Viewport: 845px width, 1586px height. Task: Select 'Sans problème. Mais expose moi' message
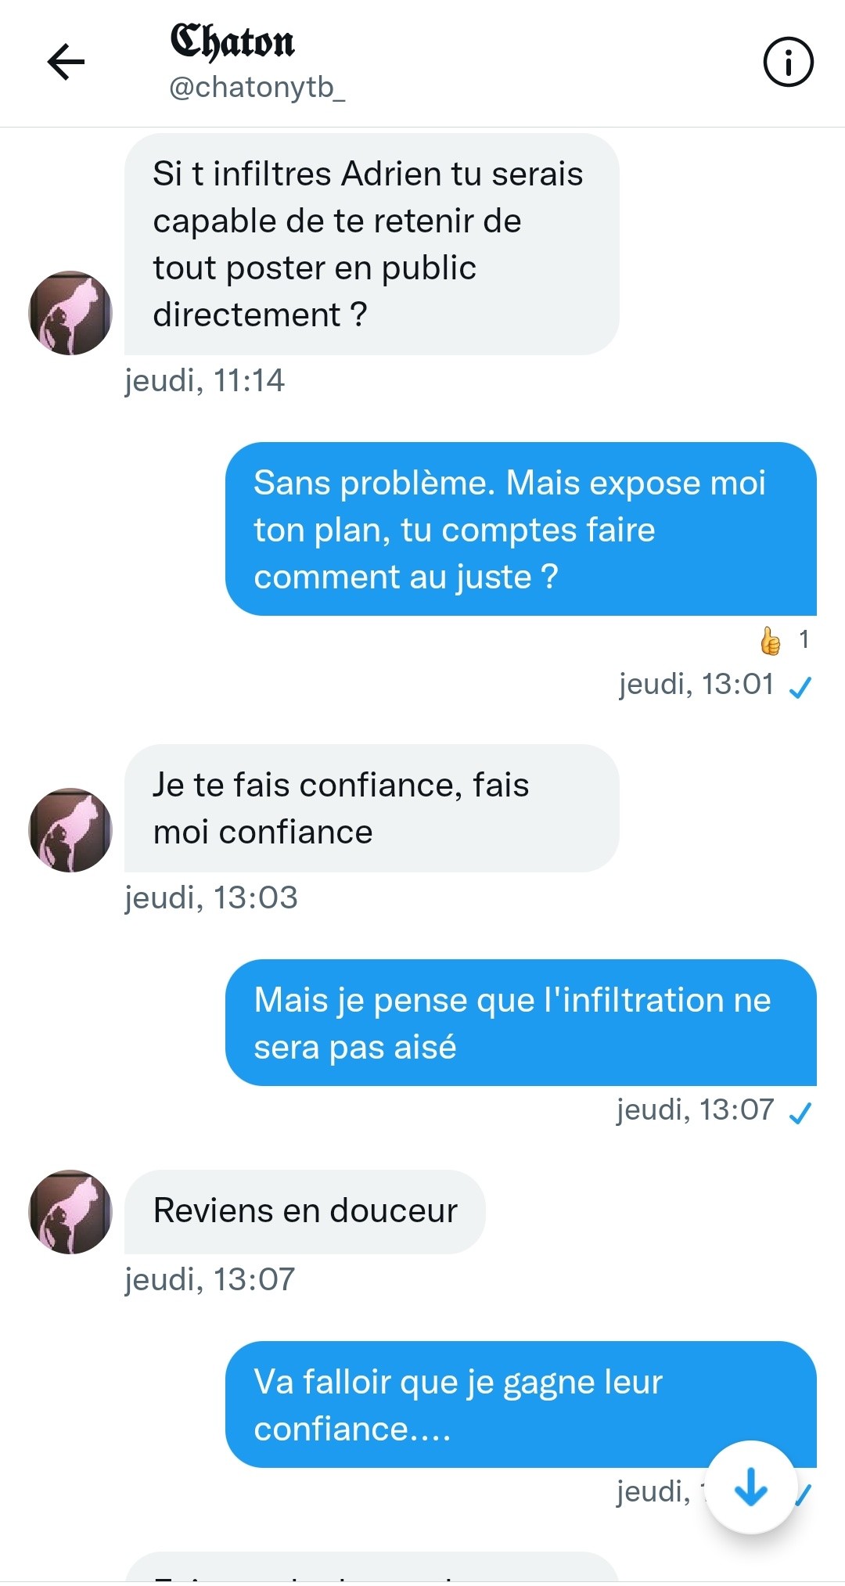[x=521, y=529]
